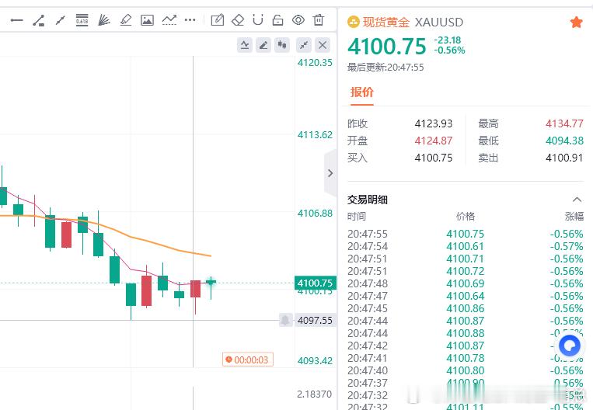Click the 买入 price 4100.75
This screenshot has width=593, height=410.
(x=434, y=158)
